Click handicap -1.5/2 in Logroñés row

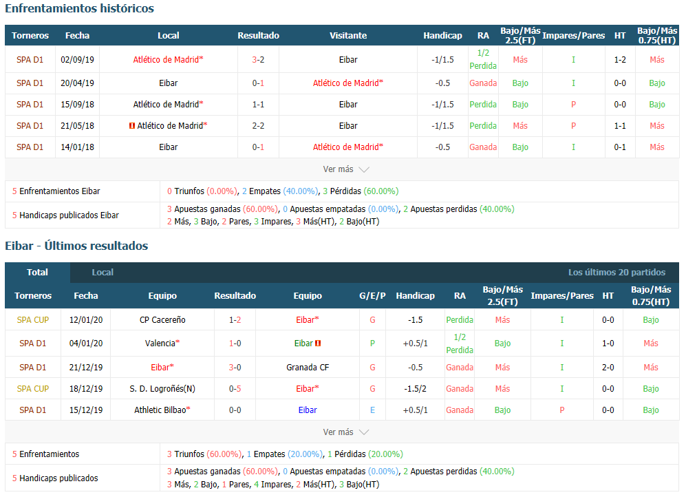(x=415, y=389)
